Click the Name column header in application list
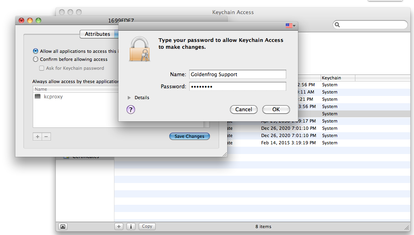The height and width of the screenshot is (235, 414). coord(76,89)
